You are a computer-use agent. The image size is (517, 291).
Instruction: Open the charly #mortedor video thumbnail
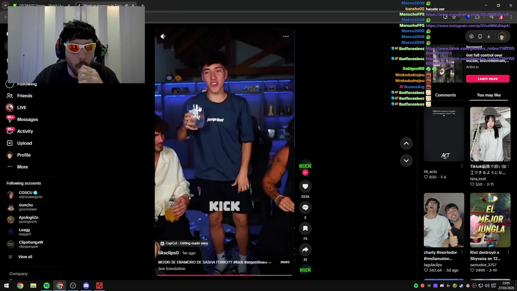(444, 220)
